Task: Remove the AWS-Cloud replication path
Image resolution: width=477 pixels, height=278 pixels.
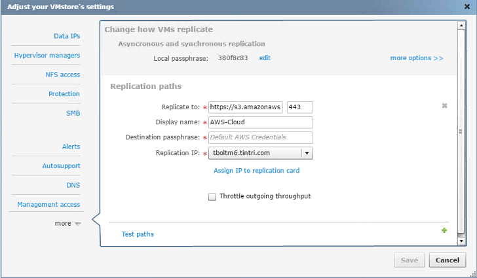Action: coord(444,106)
